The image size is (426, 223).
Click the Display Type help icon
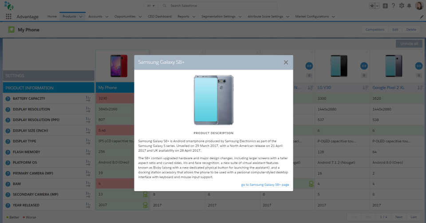coord(8,141)
